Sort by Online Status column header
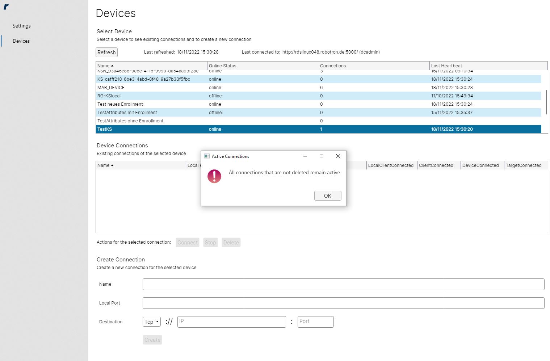The width and height of the screenshot is (550, 361). 263,66
